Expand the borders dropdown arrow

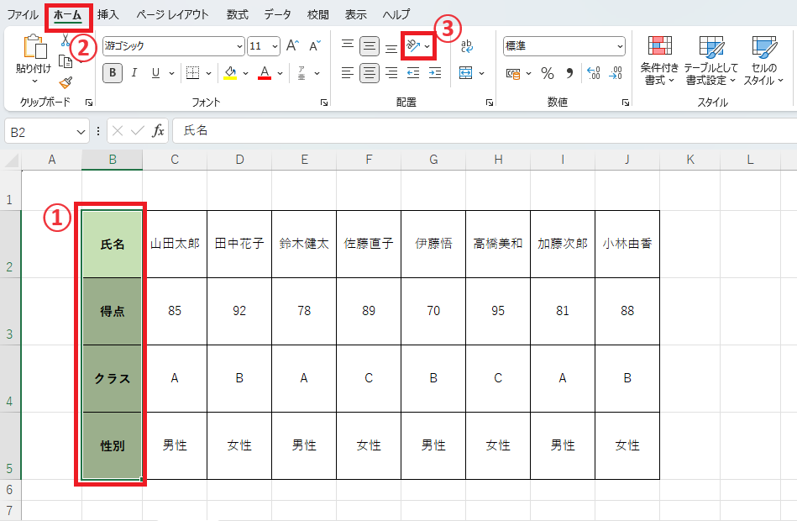pyautogui.click(x=208, y=74)
